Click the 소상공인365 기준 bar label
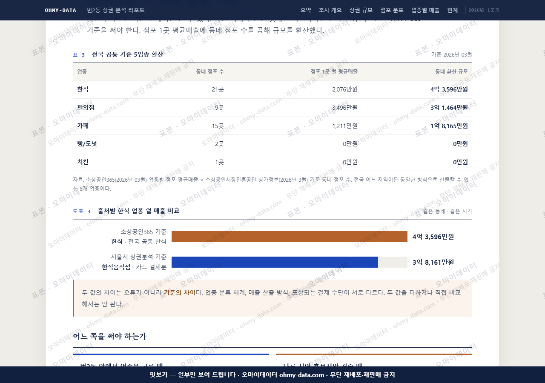The image size is (545, 383). (143, 232)
